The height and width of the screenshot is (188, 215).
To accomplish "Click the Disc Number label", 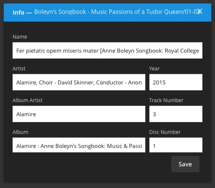I will point(165,132).
